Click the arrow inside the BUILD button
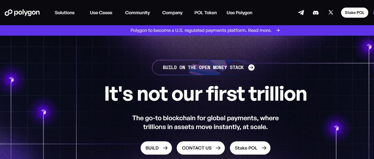Image resolution: width=374 pixels, height=159 pixels. (x=165, y=148)
